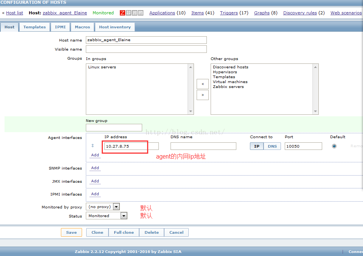Click In groups list scroll-up arrow
Image resolution: width=363 pixels, height=256 pixels.
pos(191,67)
